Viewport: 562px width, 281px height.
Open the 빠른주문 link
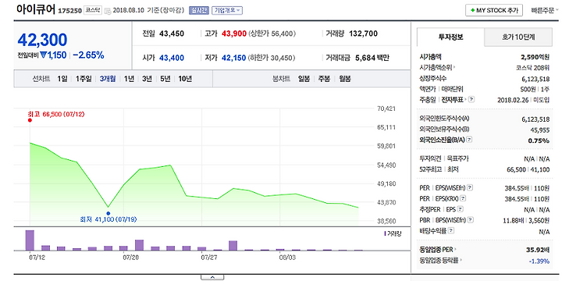pyautogui.click(x=544, y=10)
